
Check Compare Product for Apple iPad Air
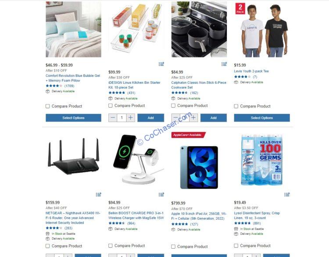coord(173,246)
